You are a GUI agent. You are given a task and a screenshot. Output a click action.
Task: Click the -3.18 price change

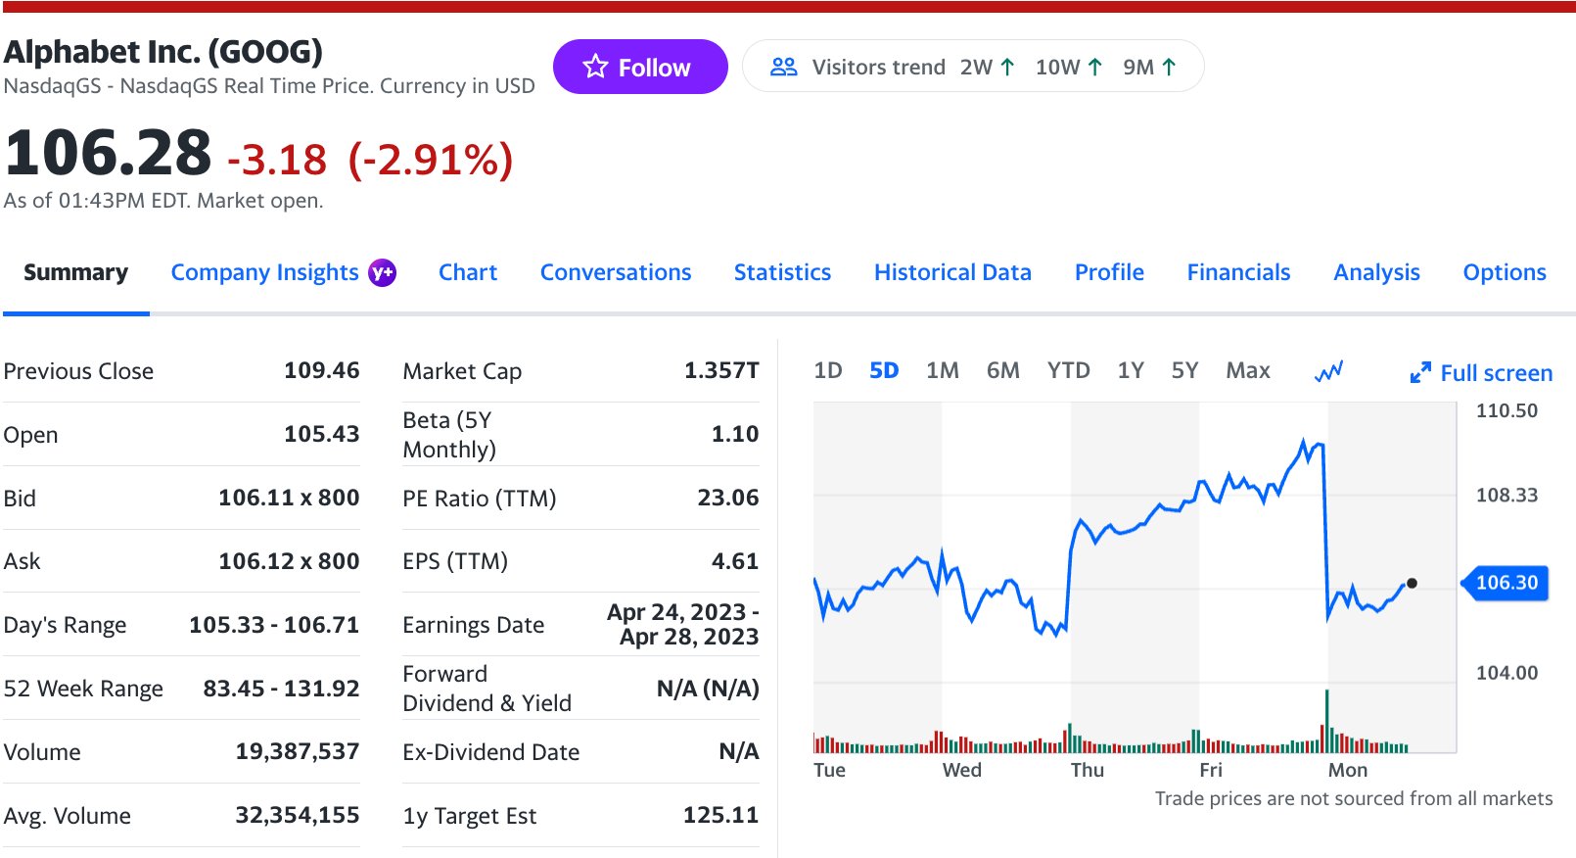coord(277,160)
